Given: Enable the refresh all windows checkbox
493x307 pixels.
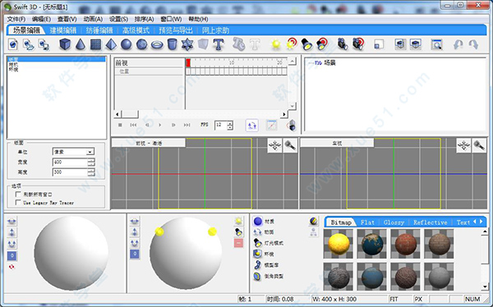Looking at the screenshot, I should tap(18, 195).
